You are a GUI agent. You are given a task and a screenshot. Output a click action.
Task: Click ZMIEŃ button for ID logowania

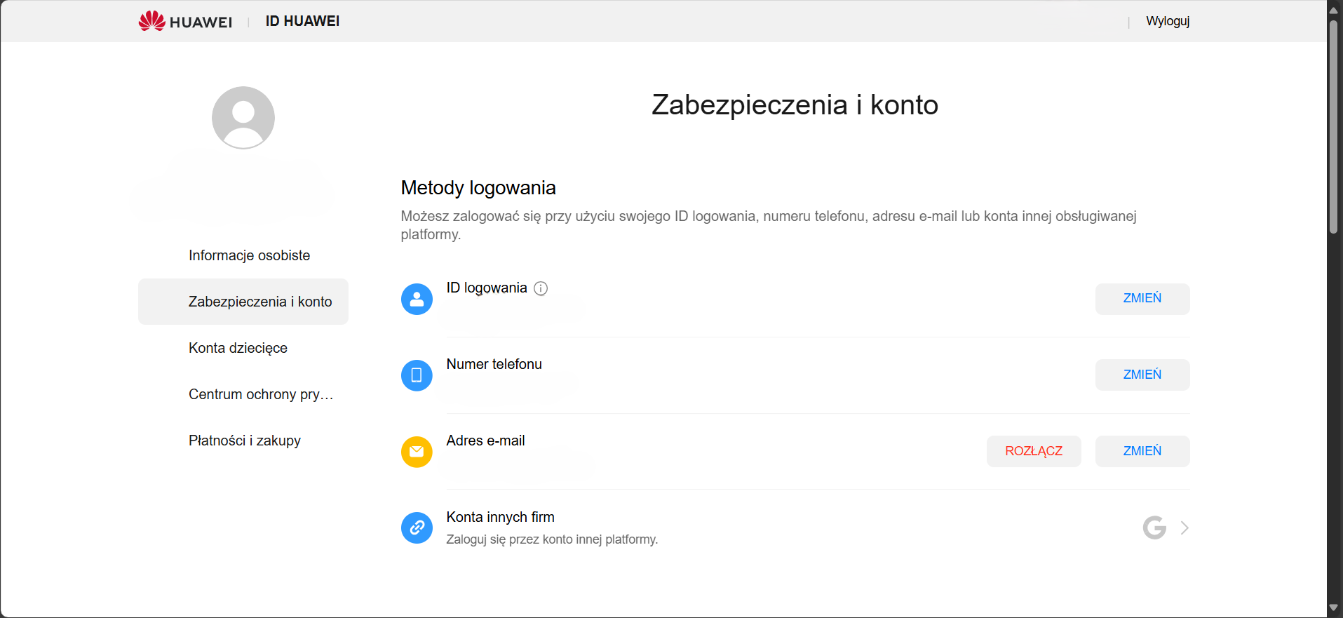1142,299
